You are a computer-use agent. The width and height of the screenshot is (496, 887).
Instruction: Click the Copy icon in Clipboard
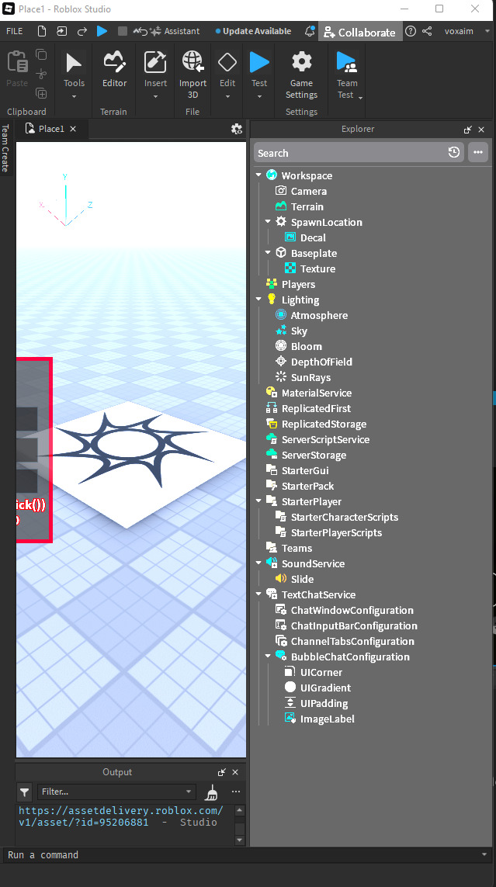tap(41, 54)
